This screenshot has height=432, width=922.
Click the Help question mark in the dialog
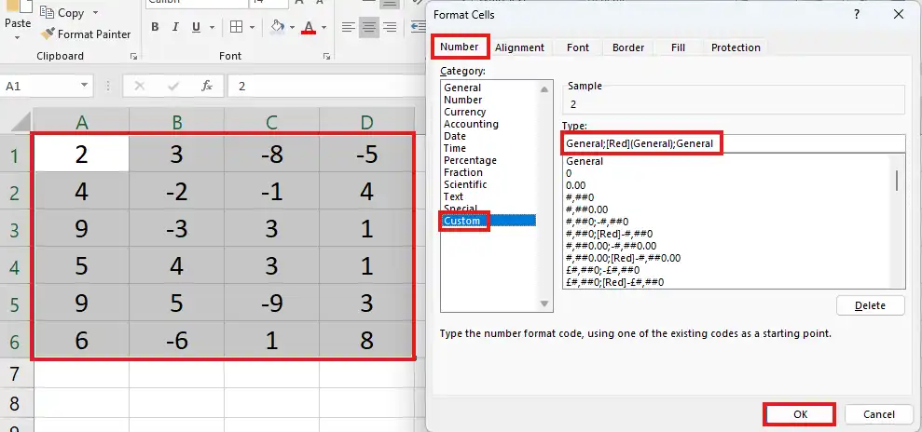point(858,14)
